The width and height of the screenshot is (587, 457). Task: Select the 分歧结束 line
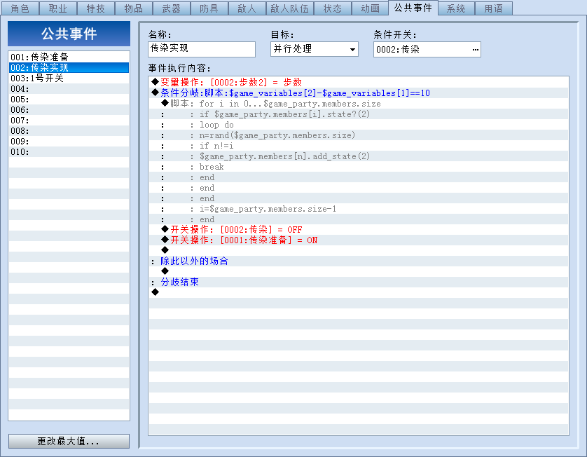click(359, 281)
